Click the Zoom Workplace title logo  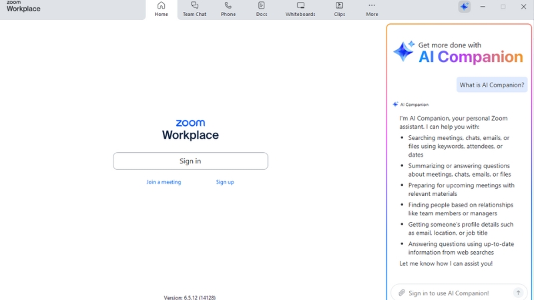click(23, 6)
